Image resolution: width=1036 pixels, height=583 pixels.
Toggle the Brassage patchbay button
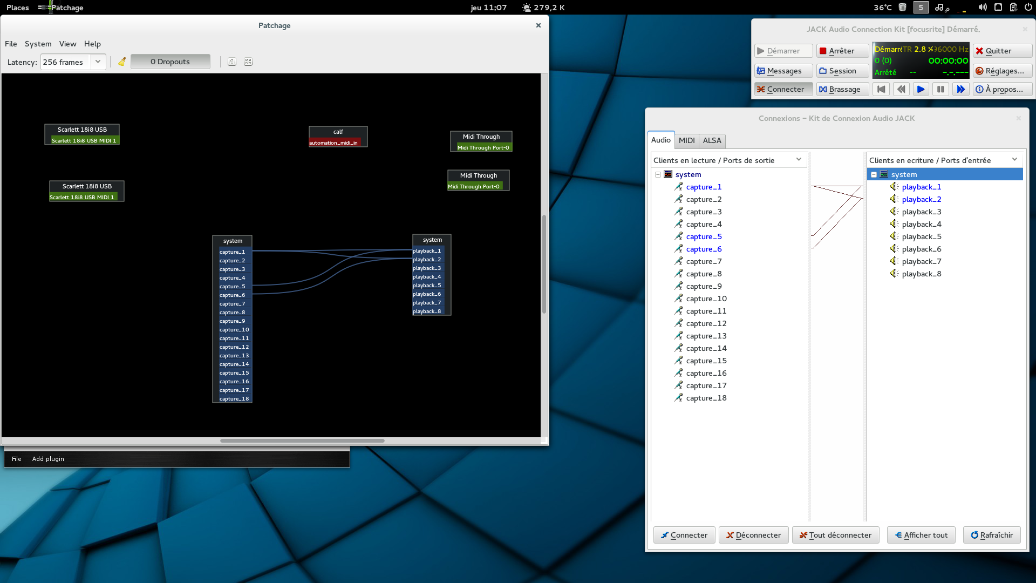click(842, 89)
